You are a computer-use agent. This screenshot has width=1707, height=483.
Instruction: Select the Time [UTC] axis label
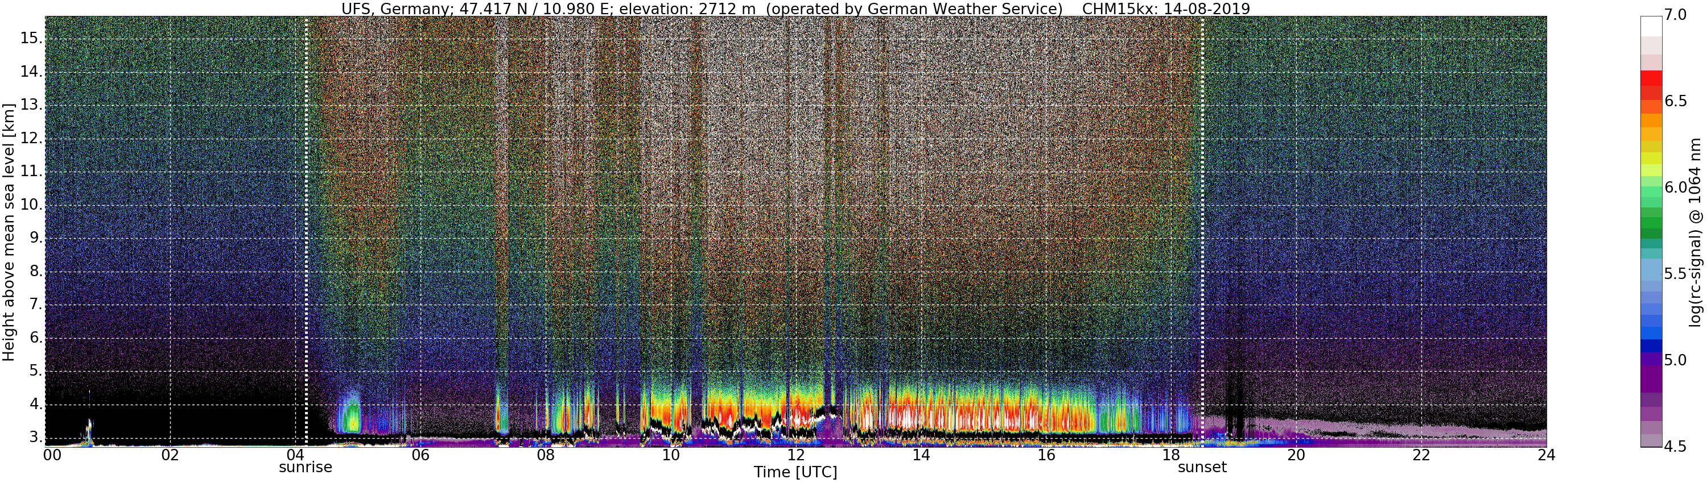click(795, 472)
